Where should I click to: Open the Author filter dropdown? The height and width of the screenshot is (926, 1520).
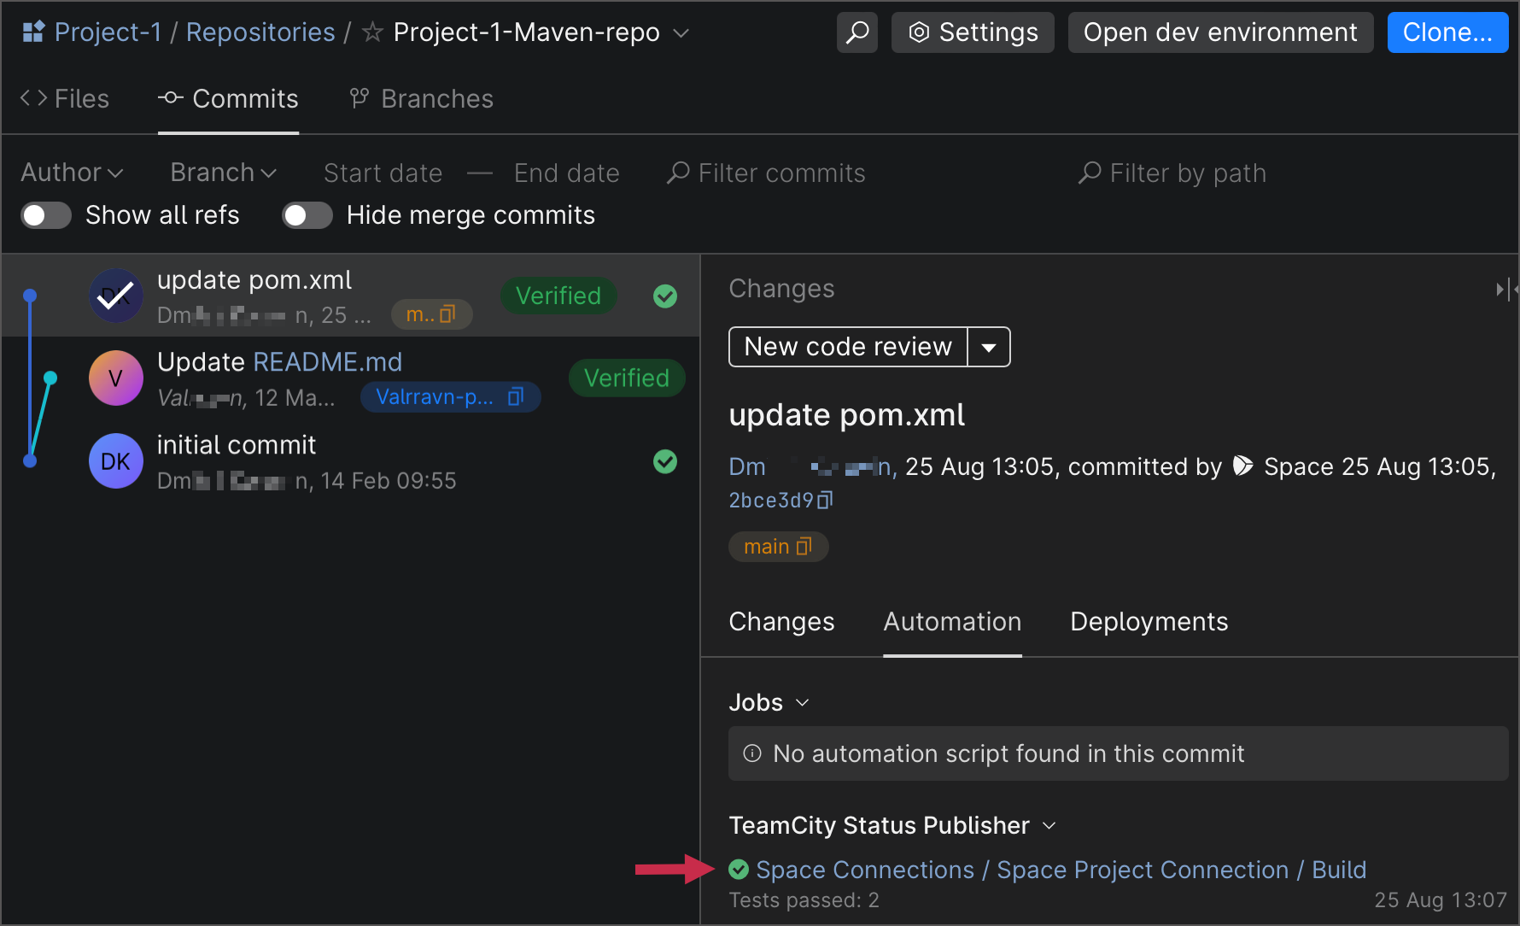click(x=72, y=173)
